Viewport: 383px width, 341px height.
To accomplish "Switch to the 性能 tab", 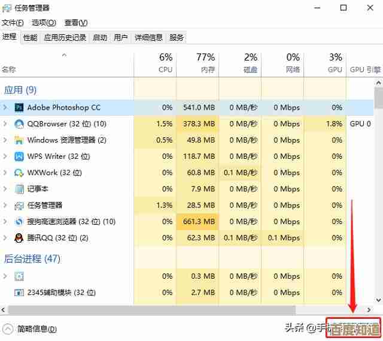I will (x=30, y=37).
